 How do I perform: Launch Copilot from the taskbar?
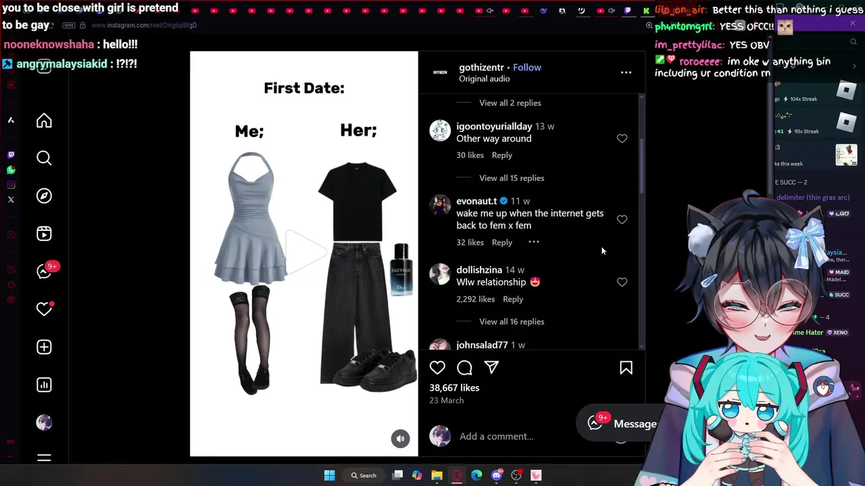click(417, 475)
